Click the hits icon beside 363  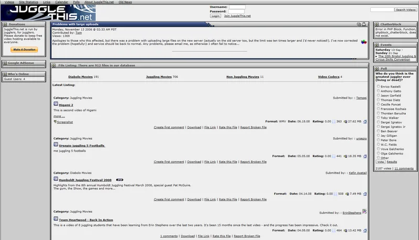[334, 122]
